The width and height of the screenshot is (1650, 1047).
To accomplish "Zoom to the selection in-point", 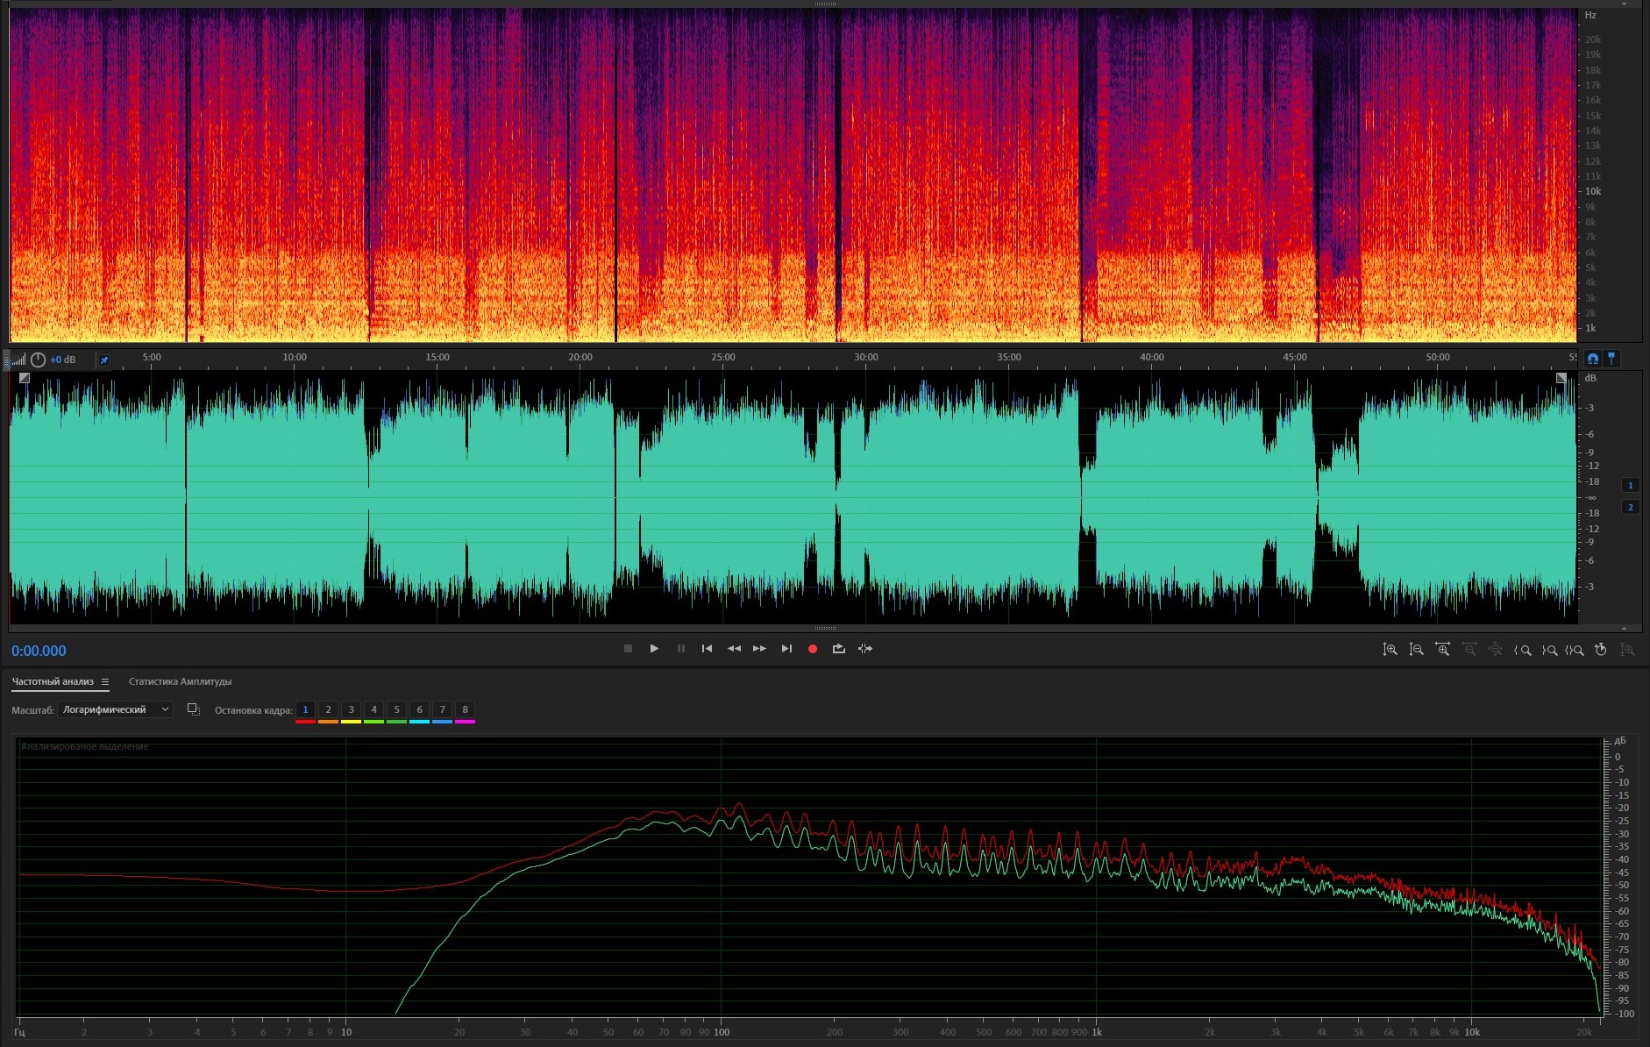I will pyautogui.click(x=1523, y=650).
